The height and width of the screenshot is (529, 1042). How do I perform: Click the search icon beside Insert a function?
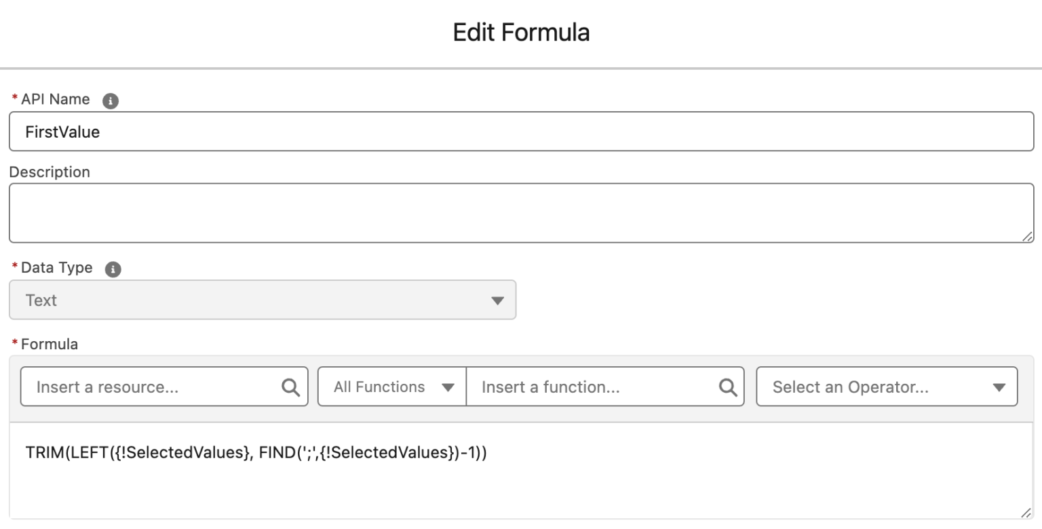click(x=728, y=387)
